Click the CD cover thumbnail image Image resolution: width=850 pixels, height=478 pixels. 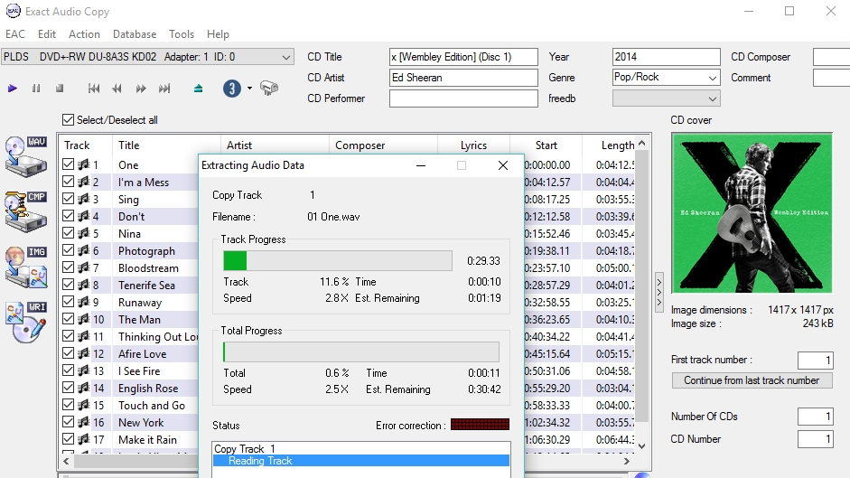(752, 213)
